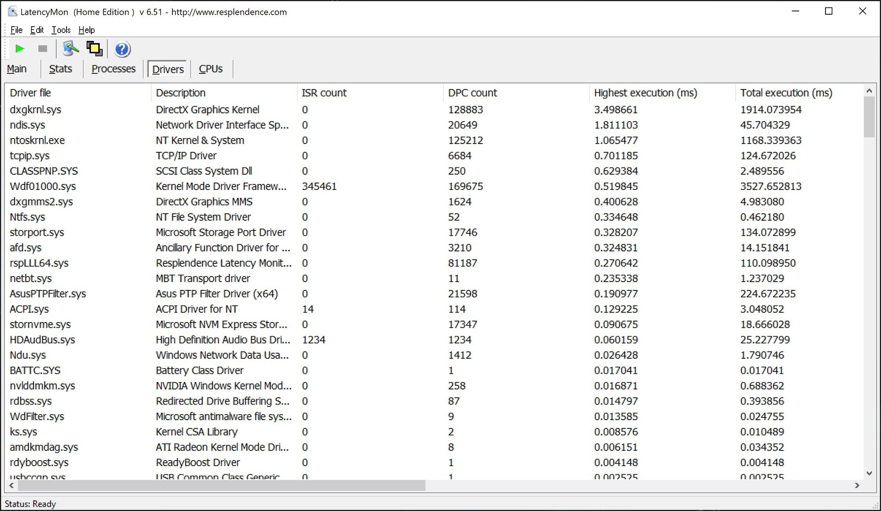The image size is (881, 511).
Task: Select the Wdf01000.sys driver row
Action: point(43,186)
